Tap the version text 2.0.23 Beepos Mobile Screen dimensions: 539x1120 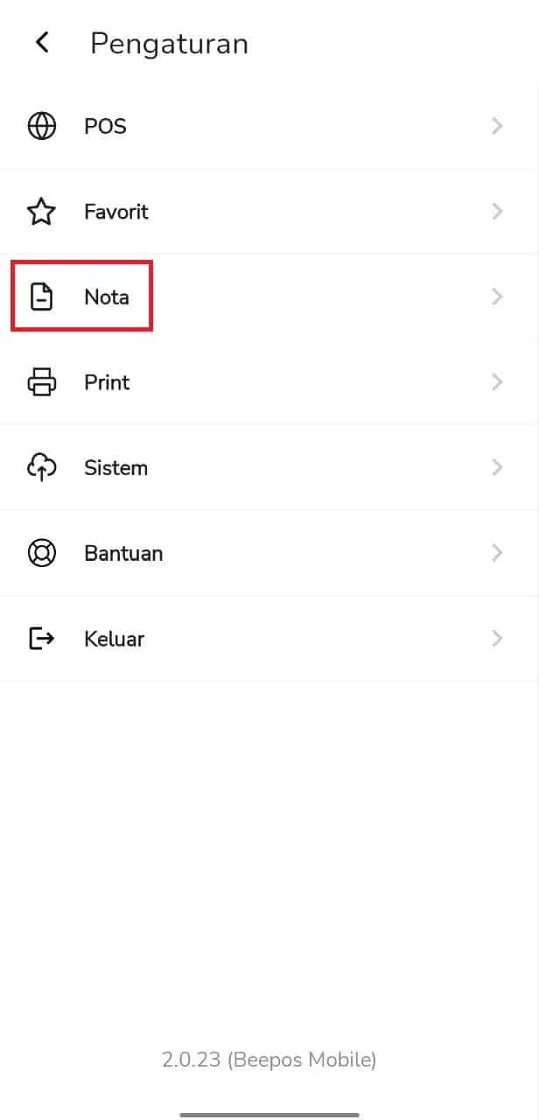[269, 1060]
